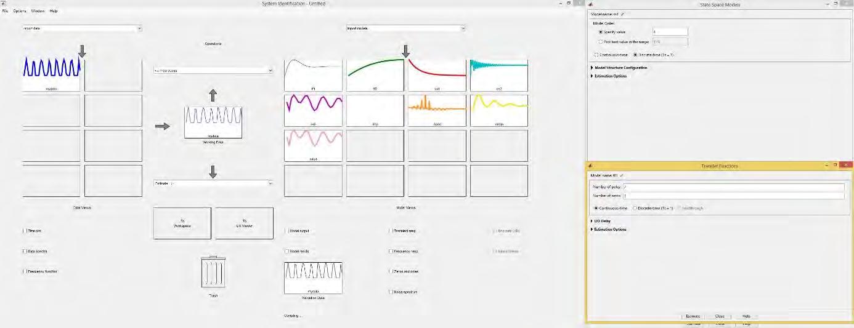This screenshot has width=854, height=328.
Task: Select the yellow decaying model icon
Action: click(x=499, y=110)
